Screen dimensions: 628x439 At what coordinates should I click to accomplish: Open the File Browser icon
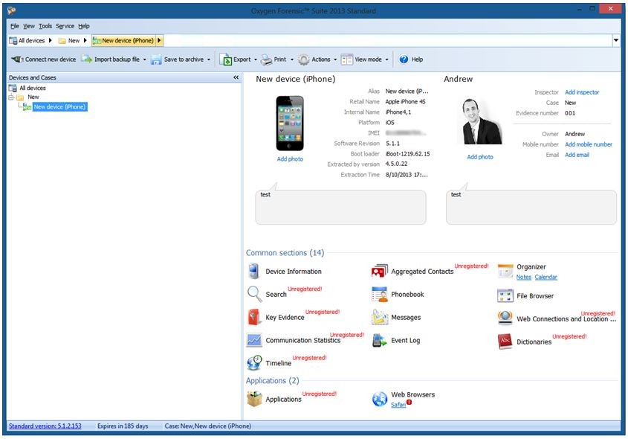tap(505, 296)
